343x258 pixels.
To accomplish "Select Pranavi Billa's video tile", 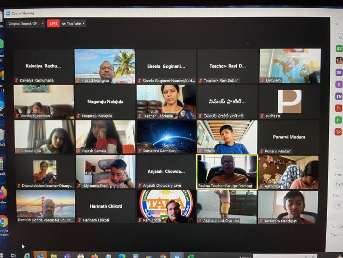I will click(44, 137).
